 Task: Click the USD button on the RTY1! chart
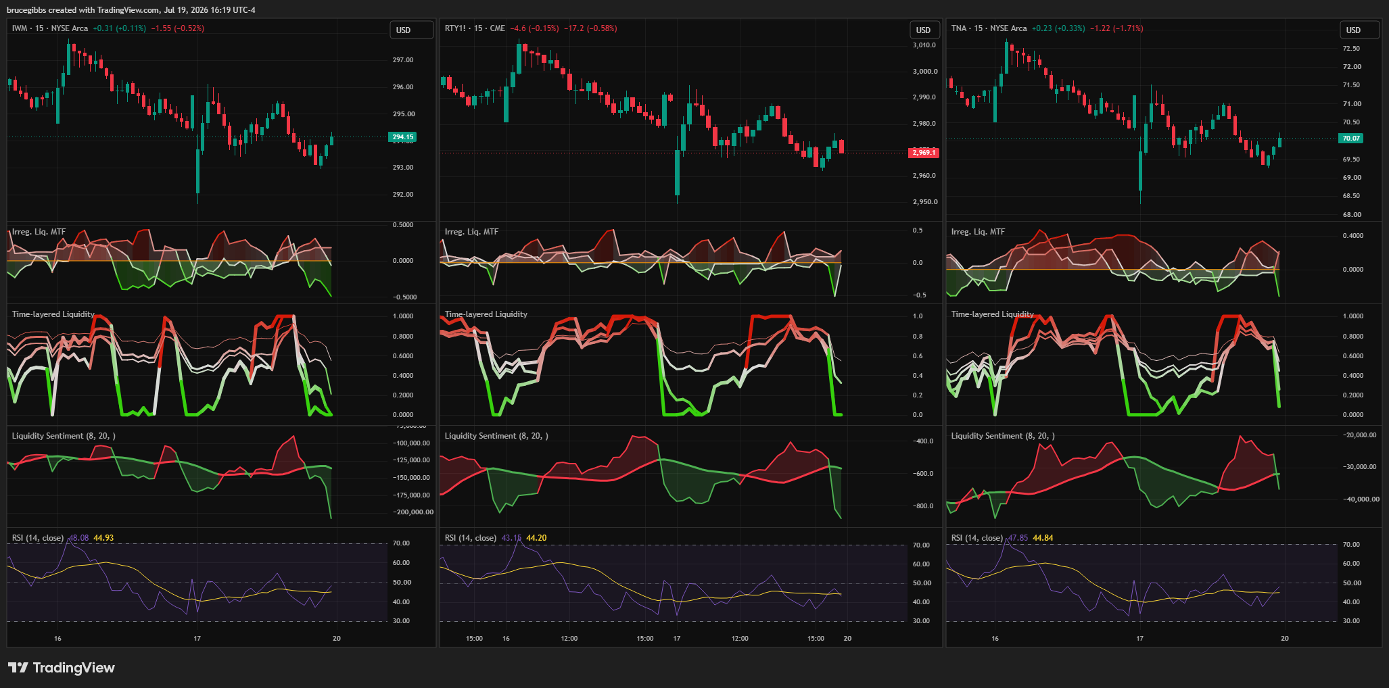pyautogui.click(x=923, y=30)
